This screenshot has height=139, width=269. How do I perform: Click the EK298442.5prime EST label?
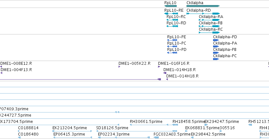(208, 134)
